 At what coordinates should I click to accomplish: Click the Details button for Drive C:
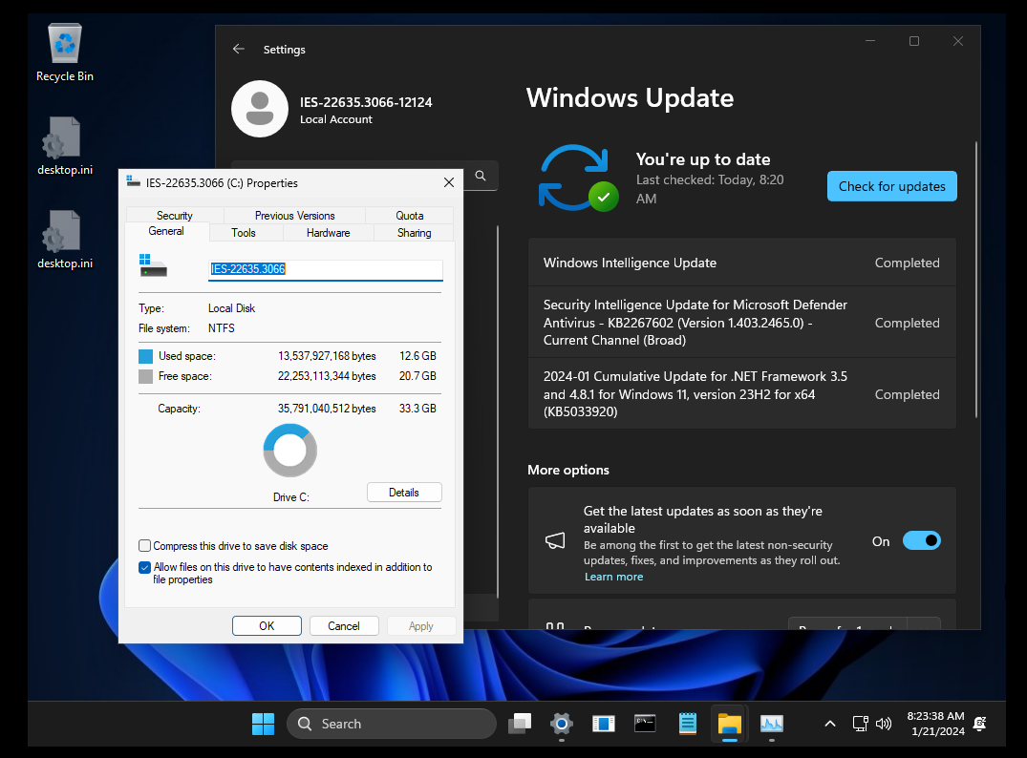pos(404,493)
